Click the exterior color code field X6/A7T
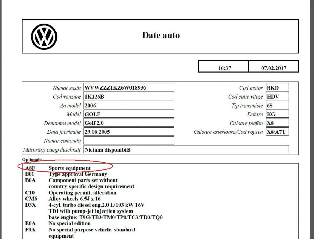314x239 pixels. 277,132
